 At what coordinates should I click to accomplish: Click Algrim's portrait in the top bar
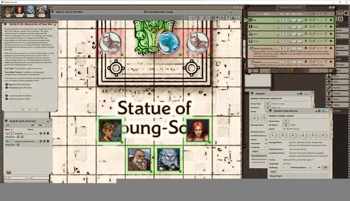coord(42,11)
